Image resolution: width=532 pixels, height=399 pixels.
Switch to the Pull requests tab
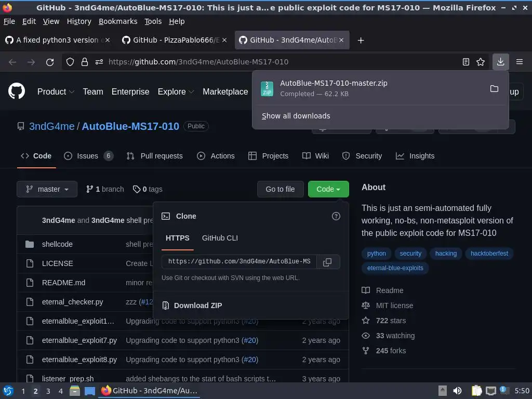coord(155,156)
